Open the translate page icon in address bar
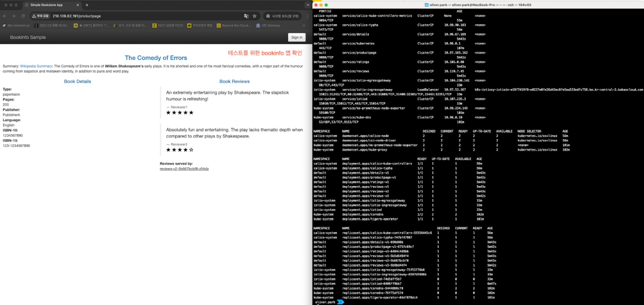The width and height of the screenshot is (644, 305). (x=246, y=16)
